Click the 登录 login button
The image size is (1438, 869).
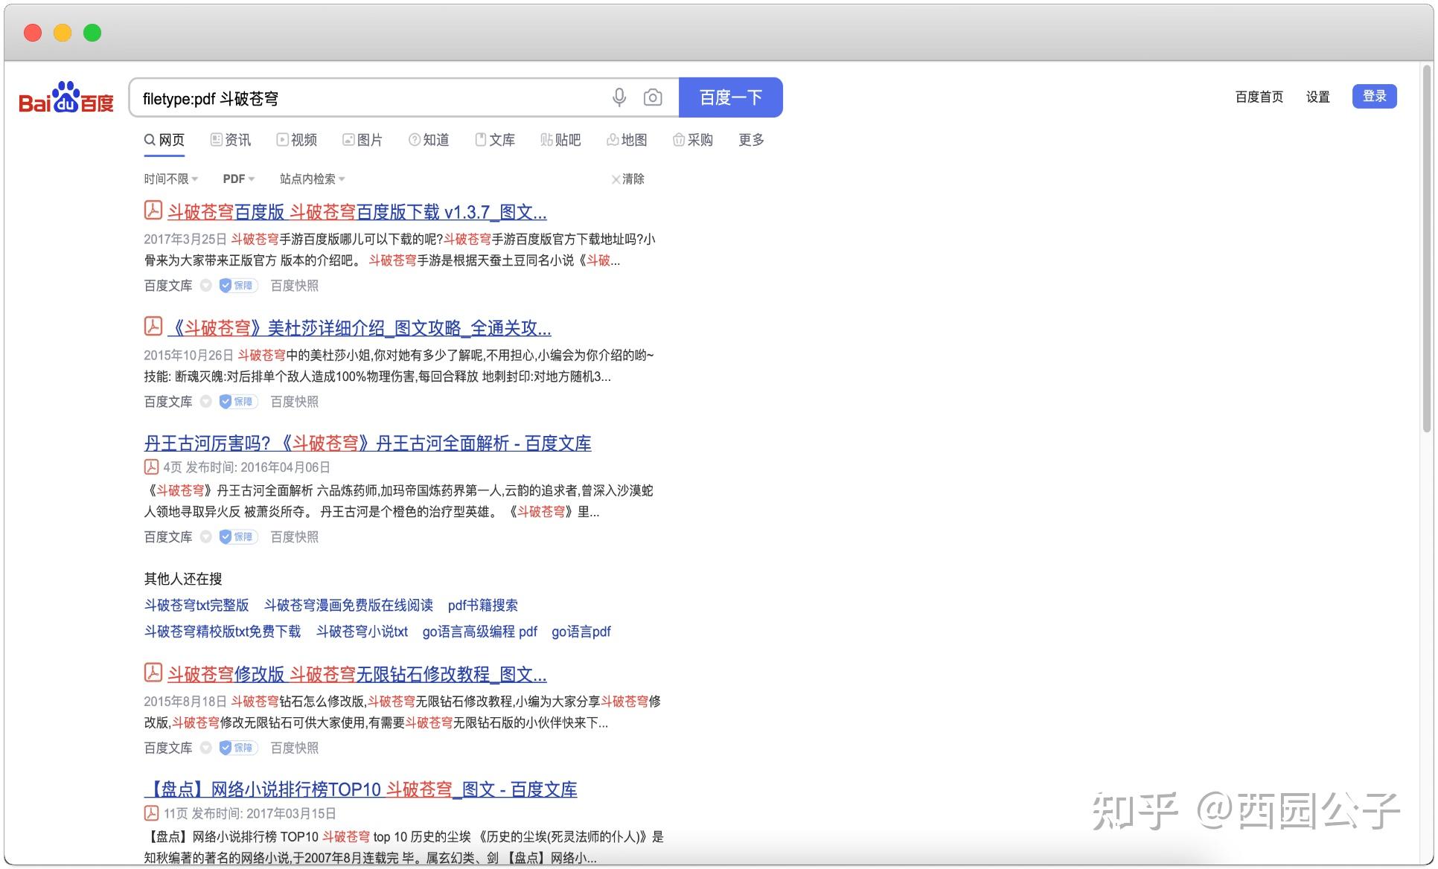pos(1375,97)
